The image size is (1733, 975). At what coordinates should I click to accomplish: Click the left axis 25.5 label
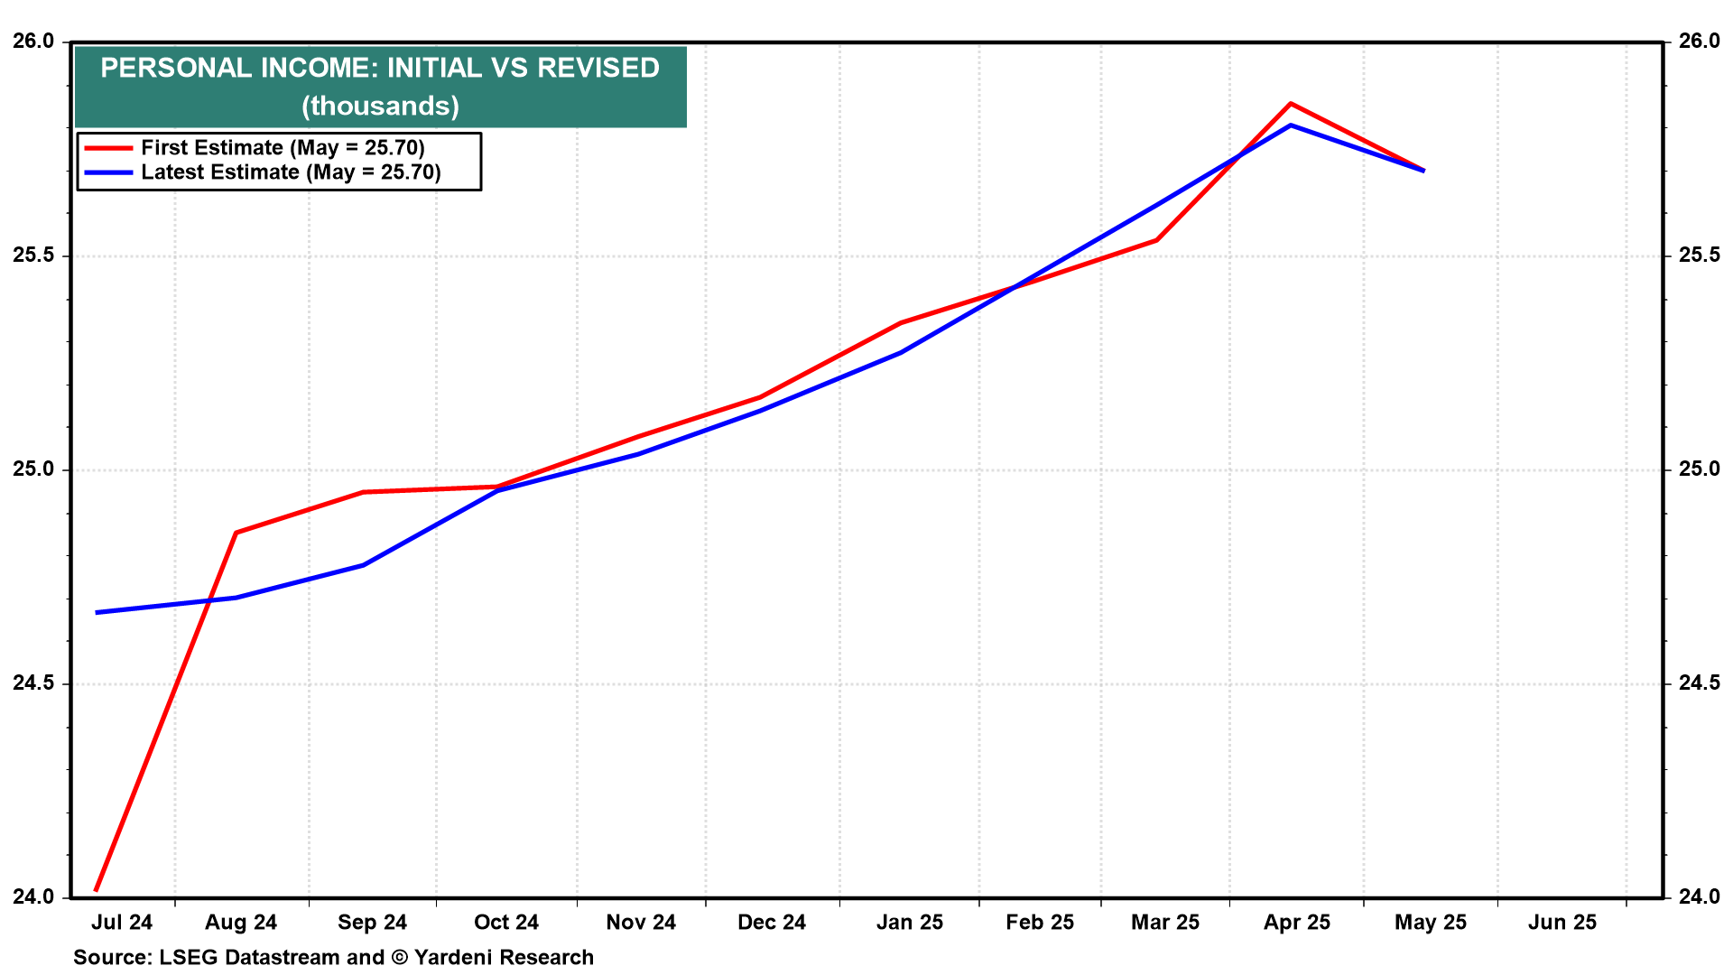point(32,255)
